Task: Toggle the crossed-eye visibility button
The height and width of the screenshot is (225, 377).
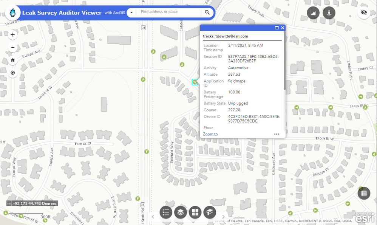Action: point(364,12)
